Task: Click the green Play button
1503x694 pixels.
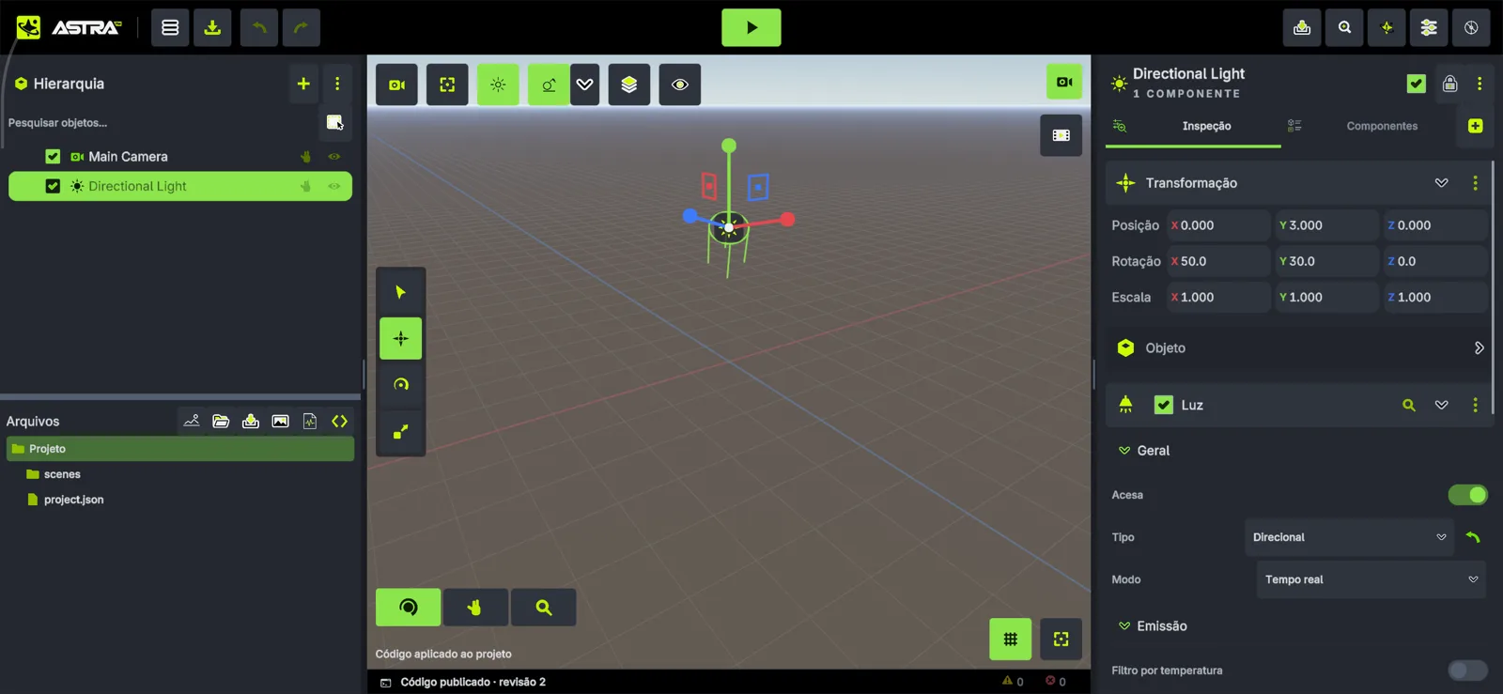Action: (751, 28)
